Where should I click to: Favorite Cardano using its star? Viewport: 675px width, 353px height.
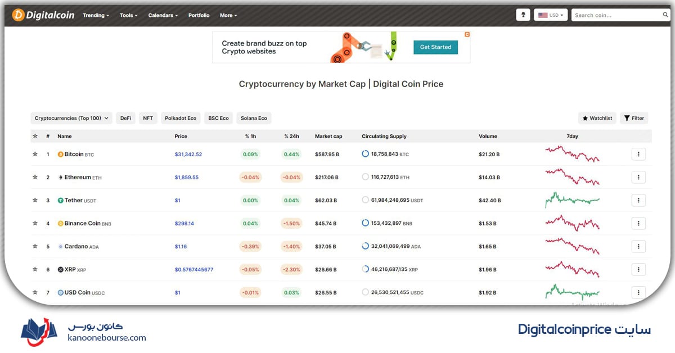click(x=35, y=247)
